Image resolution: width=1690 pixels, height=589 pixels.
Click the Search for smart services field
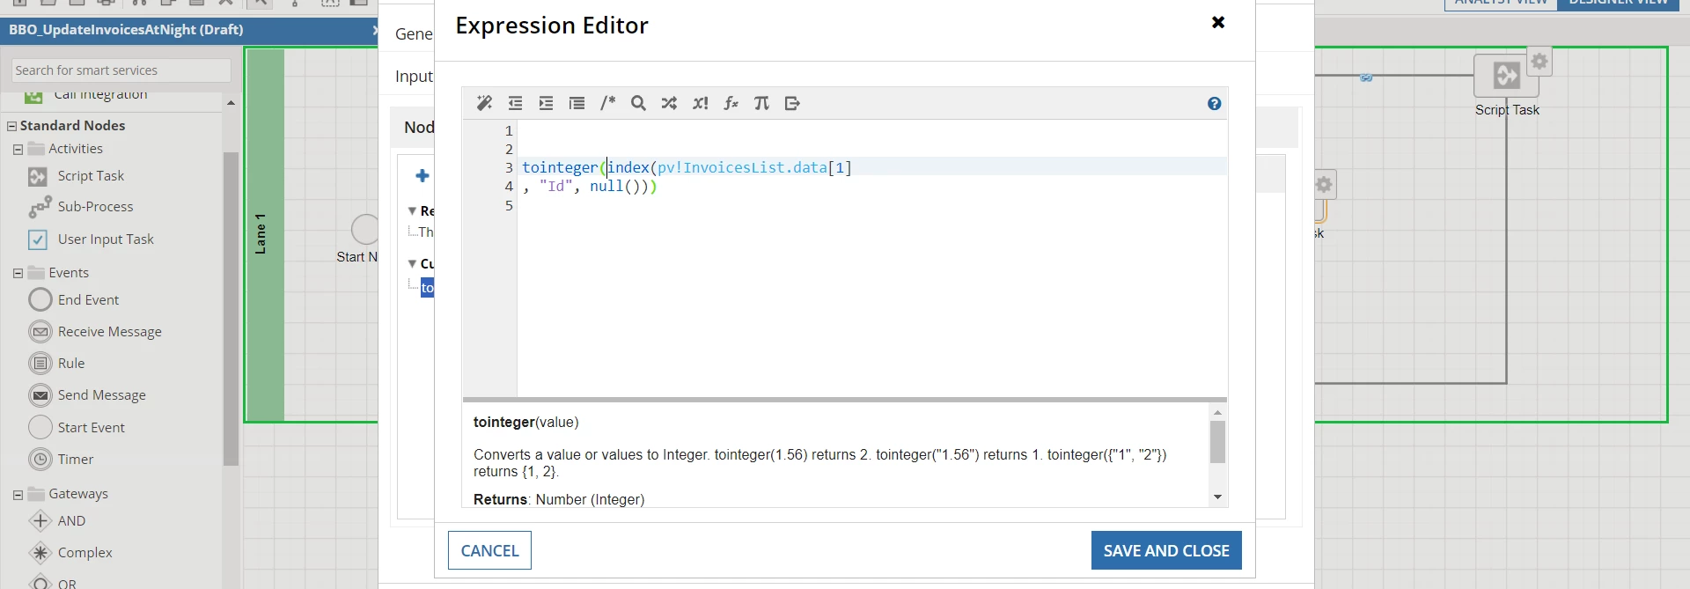(121, 70)
